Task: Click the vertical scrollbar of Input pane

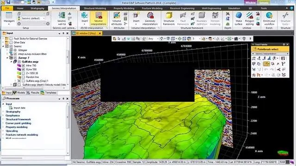Action: 68,56
